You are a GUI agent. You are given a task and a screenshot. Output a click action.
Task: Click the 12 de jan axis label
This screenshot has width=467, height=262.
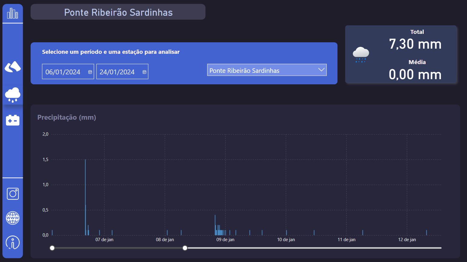[x=407, y=240]
